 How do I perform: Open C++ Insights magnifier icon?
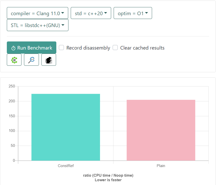point(31,60)
